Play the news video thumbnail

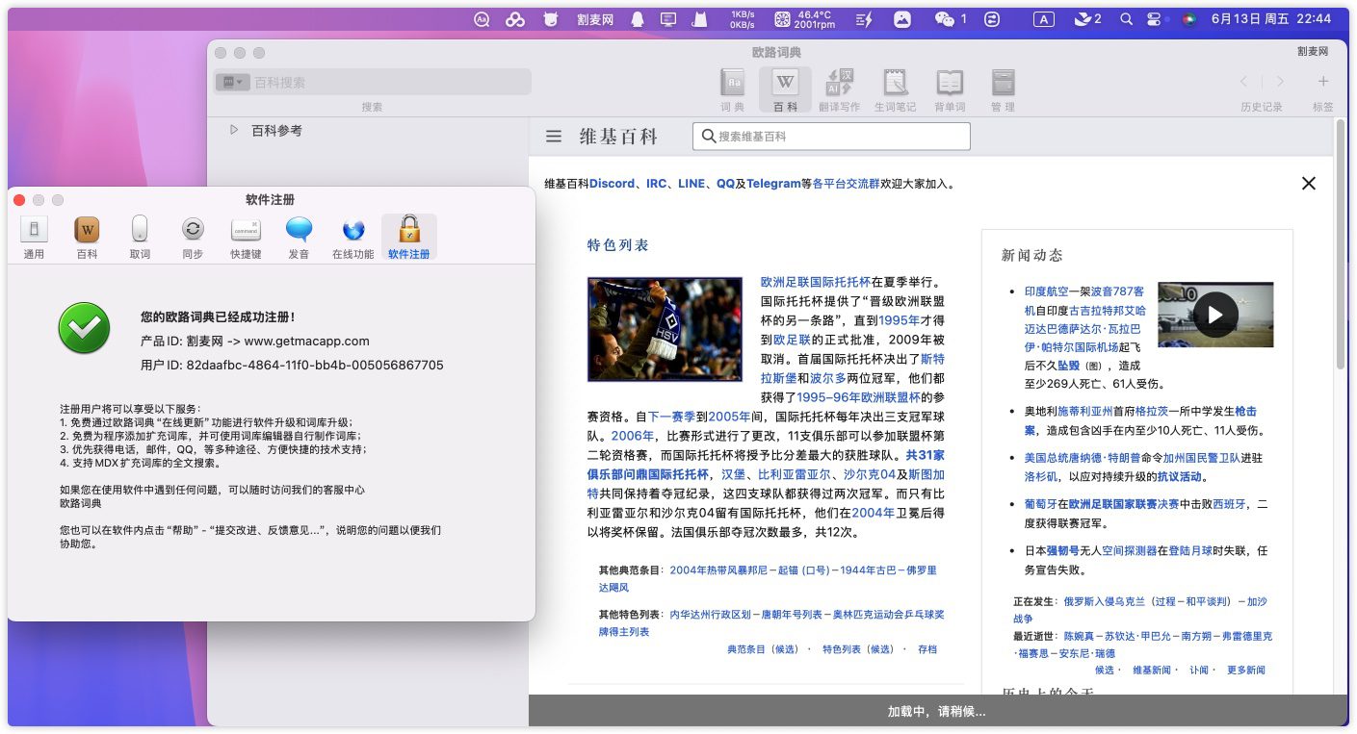(x=1215, y=315)
